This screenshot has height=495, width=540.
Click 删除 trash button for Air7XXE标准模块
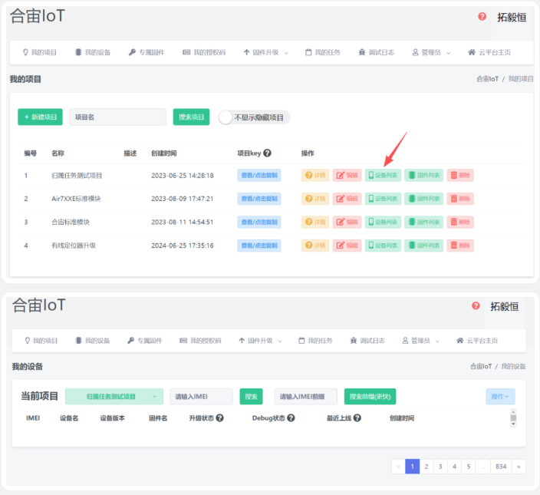point(460,199)
